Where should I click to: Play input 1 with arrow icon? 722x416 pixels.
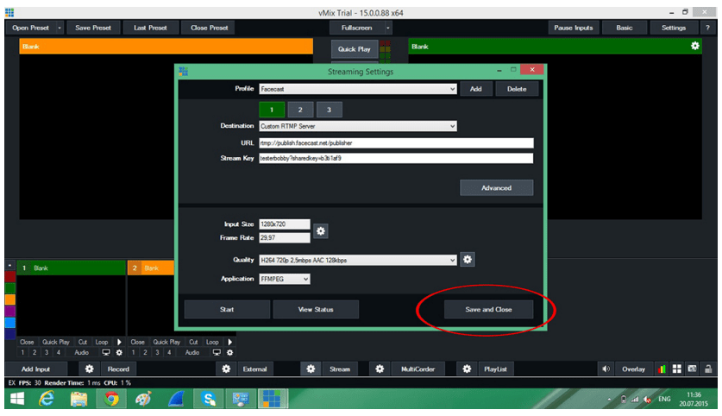coord(119,342)
